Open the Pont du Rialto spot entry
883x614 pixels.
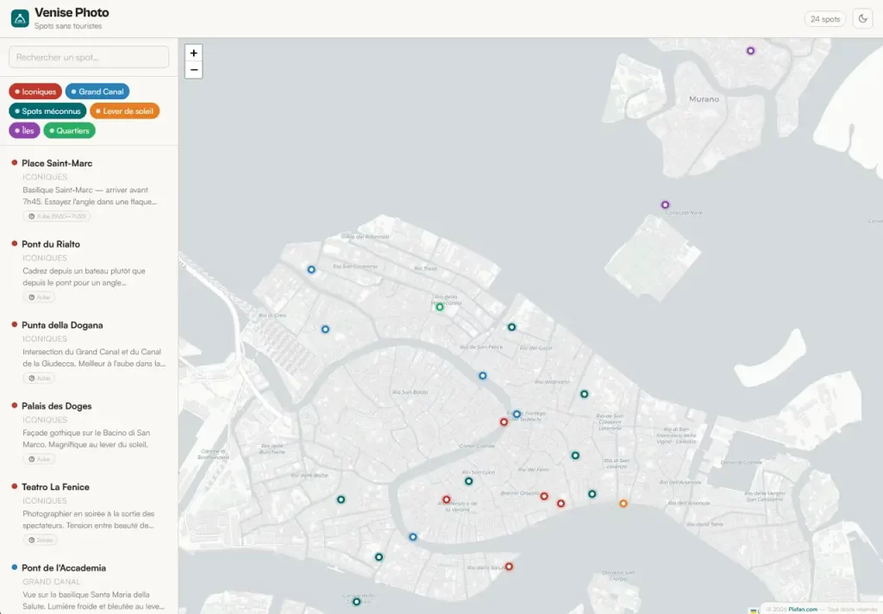(89, 271)
